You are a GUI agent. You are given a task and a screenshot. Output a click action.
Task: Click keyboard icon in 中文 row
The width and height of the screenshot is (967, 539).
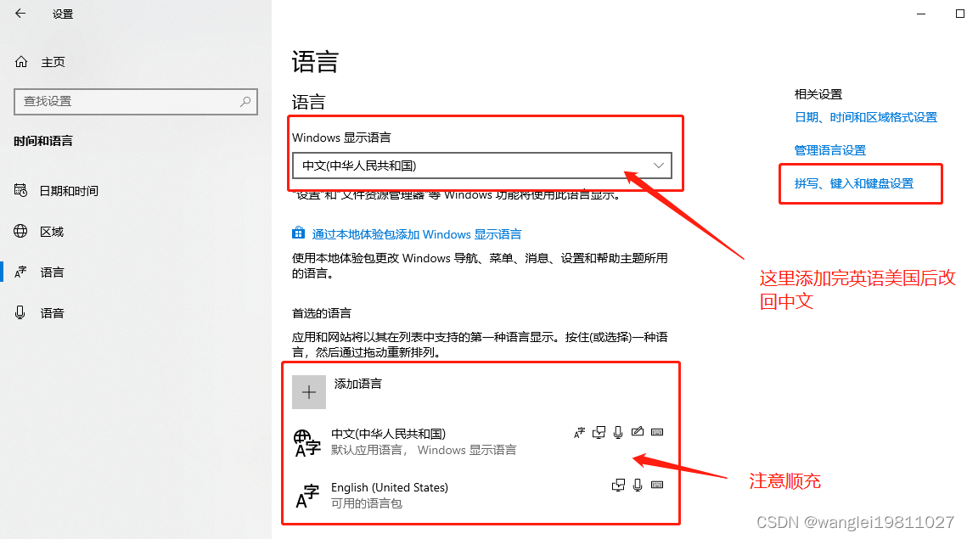[657, 432]
